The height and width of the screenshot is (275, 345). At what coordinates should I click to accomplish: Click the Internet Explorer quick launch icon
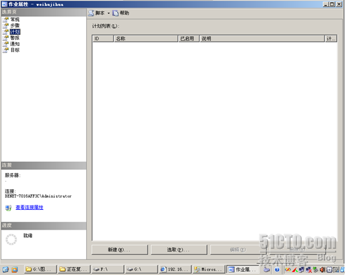click(6, 269)
